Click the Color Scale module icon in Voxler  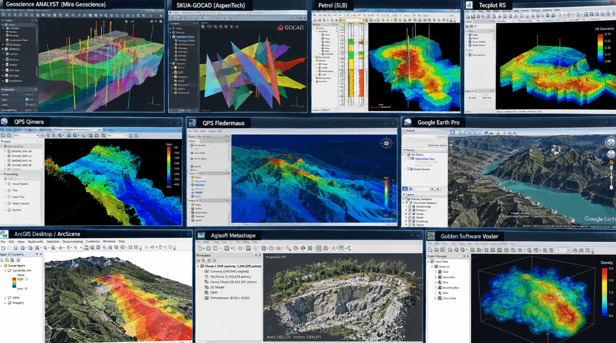(440, 298)
